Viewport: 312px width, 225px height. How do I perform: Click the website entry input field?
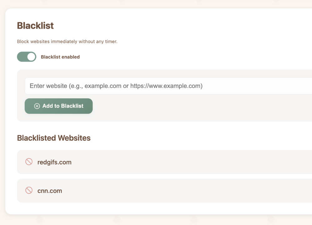click(125, 86)
